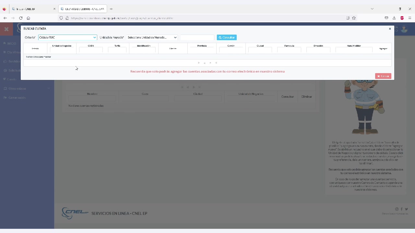Expand Otros enlaces in the sidebar

27,88
